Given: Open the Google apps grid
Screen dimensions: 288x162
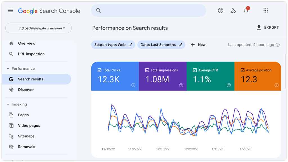Looking at the screenshot, I should (x=265, y=11).
